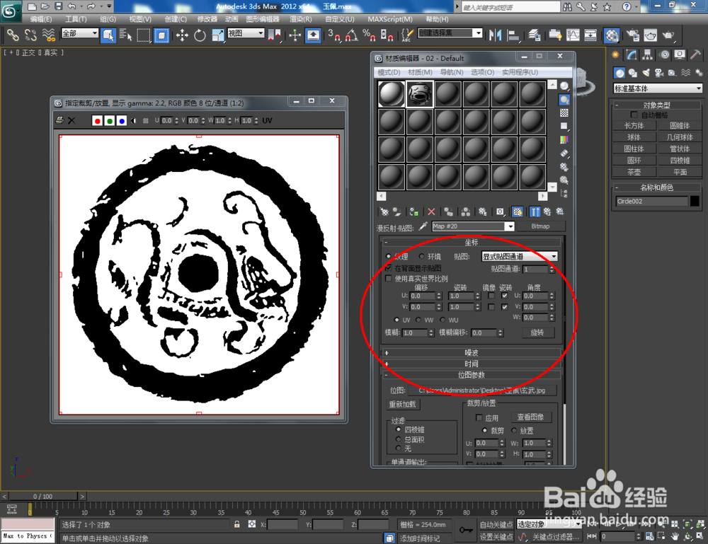Open the 创建(C) main menu
708x544 pixels.
click(x=175, y=19)
